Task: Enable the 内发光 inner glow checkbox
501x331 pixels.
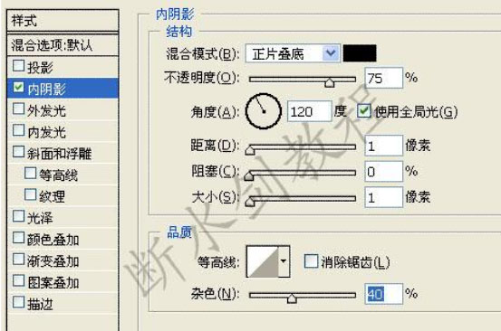Action: click(x=18, y=130)
